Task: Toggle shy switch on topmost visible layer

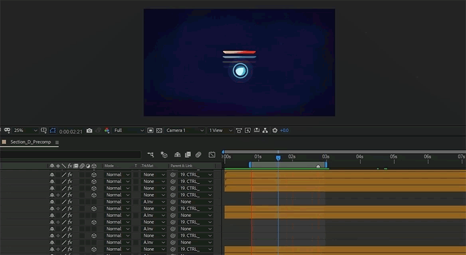Action: click(52, 175)
